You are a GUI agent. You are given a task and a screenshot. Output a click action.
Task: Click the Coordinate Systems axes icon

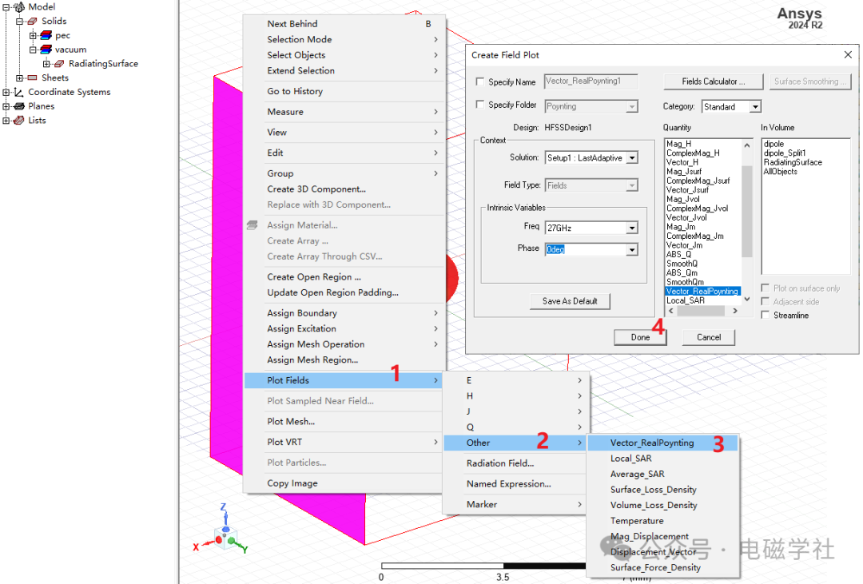18,92
